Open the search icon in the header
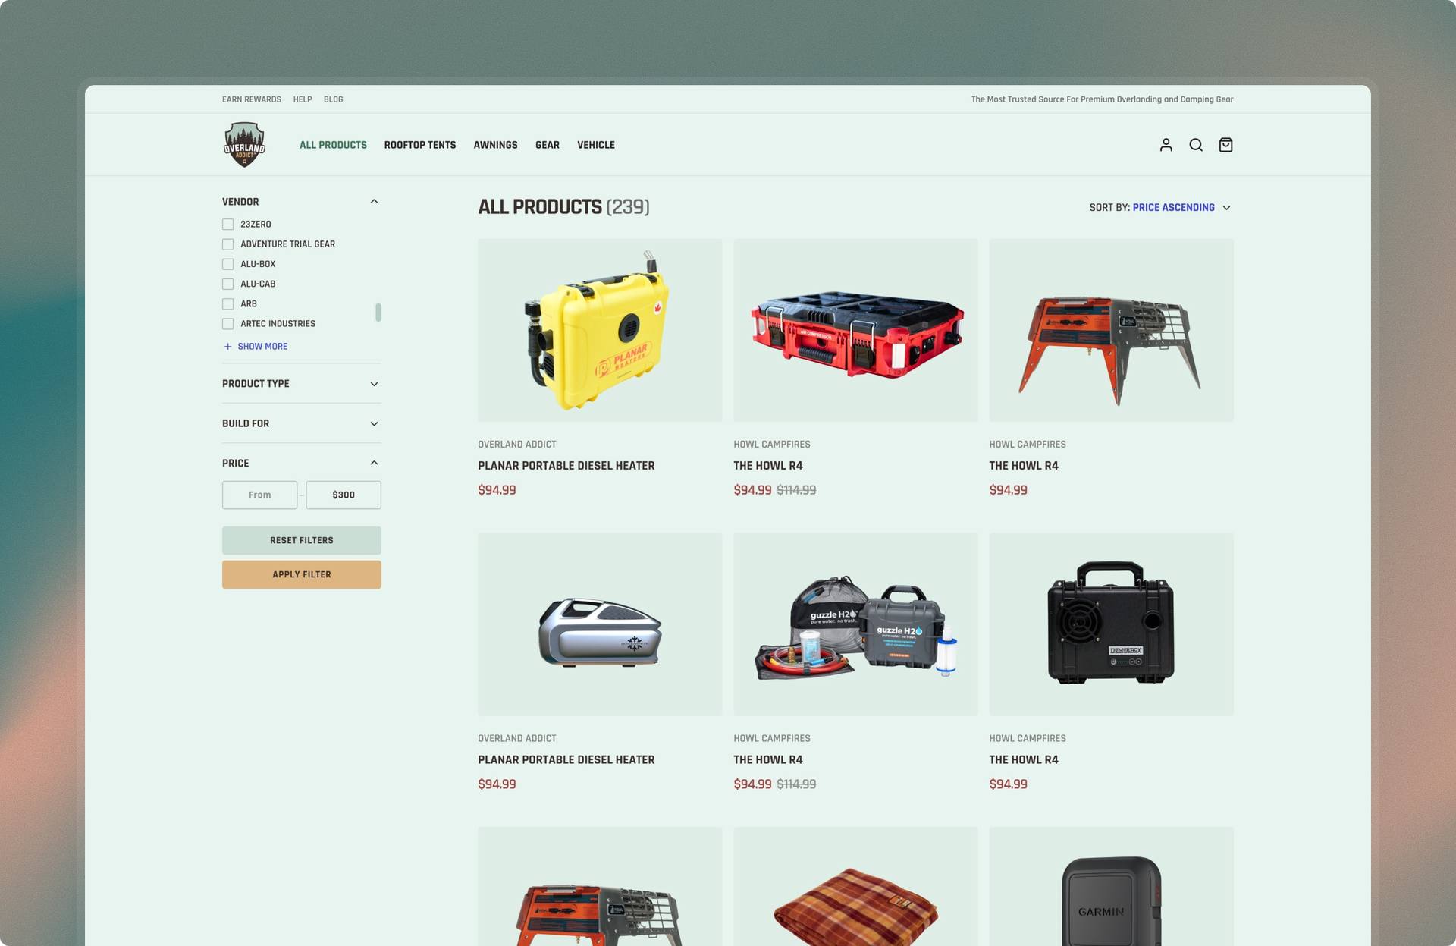1456x946 pixels. point(1196,144)
